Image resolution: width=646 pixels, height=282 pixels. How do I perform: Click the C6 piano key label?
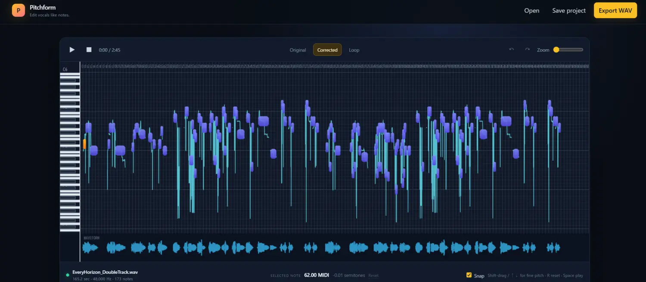click(x=65, y=69)
